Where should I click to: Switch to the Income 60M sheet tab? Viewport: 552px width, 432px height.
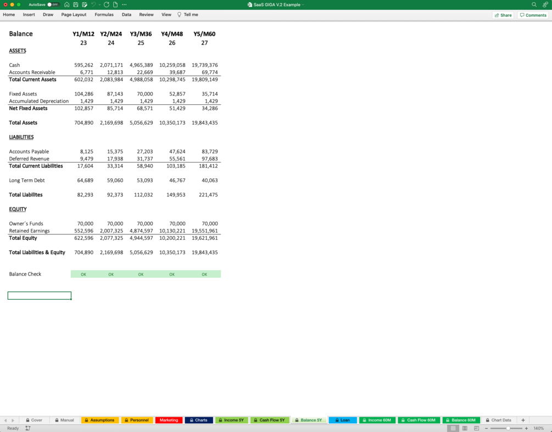(x=377, y=420)
